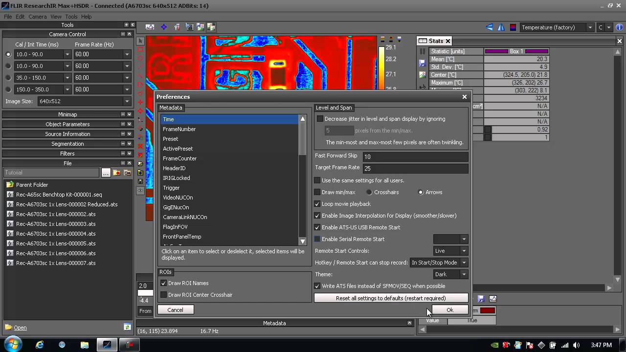The image size is (626, 352).
Task: Click Reset all settings to defaults
Action: [391, 298]
